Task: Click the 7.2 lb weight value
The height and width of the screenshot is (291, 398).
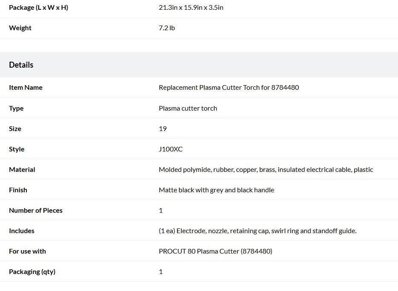Action: 167,28
